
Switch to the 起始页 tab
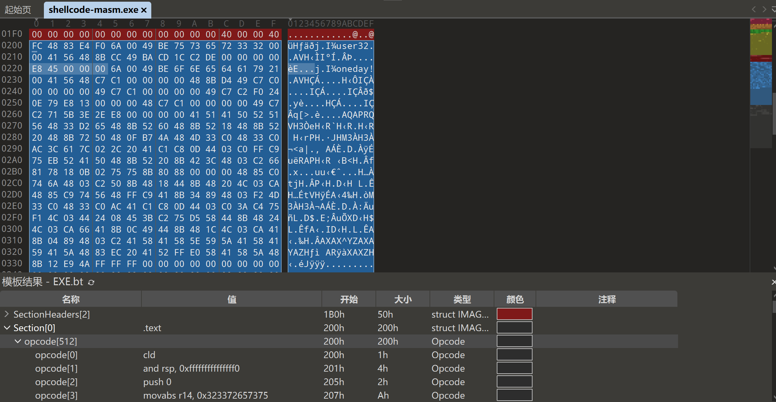18,10
